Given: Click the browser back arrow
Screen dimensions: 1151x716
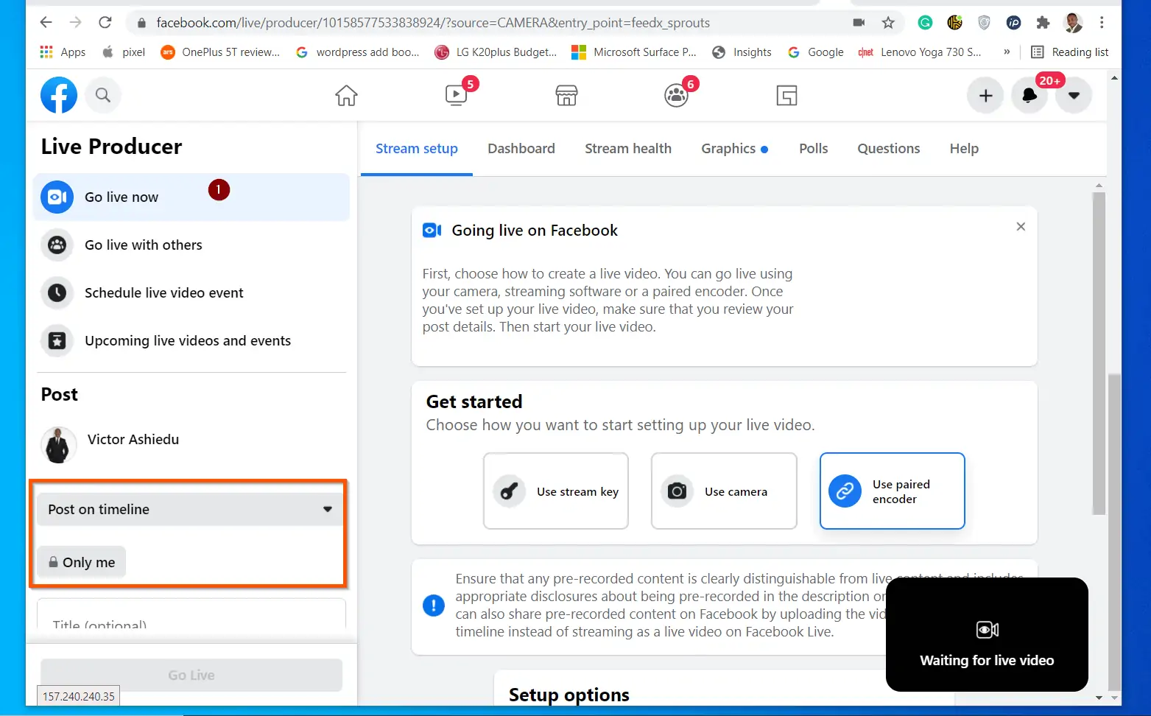Looking at the screenshot, I should (46, 22).
